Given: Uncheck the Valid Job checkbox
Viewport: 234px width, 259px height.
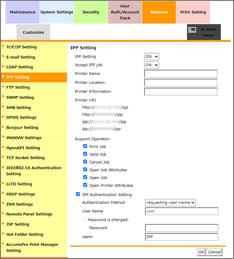Looking at the screenshot, I should 85,154.
